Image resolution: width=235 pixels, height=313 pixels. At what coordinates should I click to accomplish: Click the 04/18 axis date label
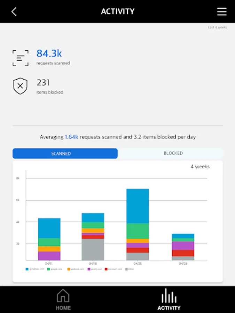(x=93, y=264)
